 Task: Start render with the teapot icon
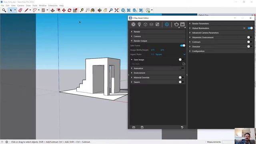[x=176, y=24]
